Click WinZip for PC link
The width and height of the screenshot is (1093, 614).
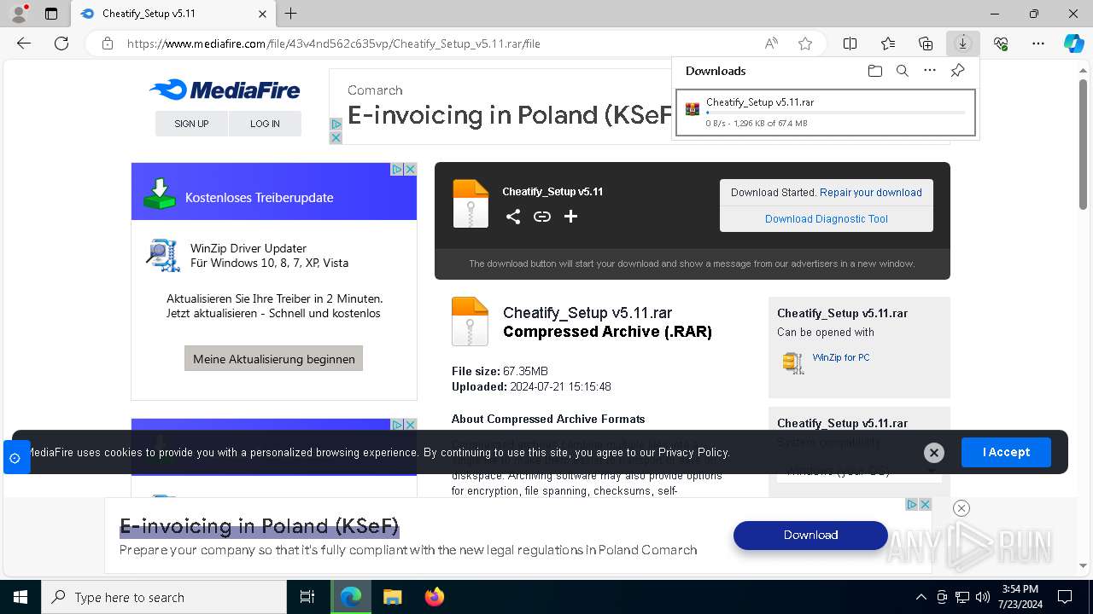click(x=841, y=357)
